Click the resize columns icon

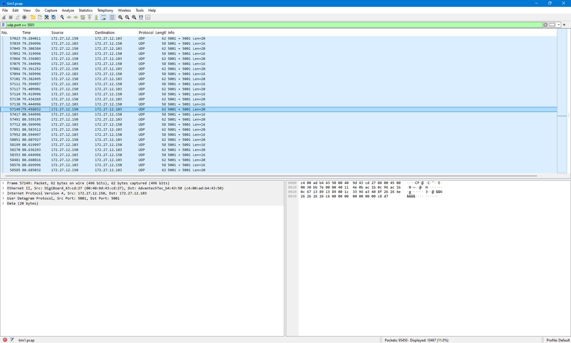coord(148,17)
